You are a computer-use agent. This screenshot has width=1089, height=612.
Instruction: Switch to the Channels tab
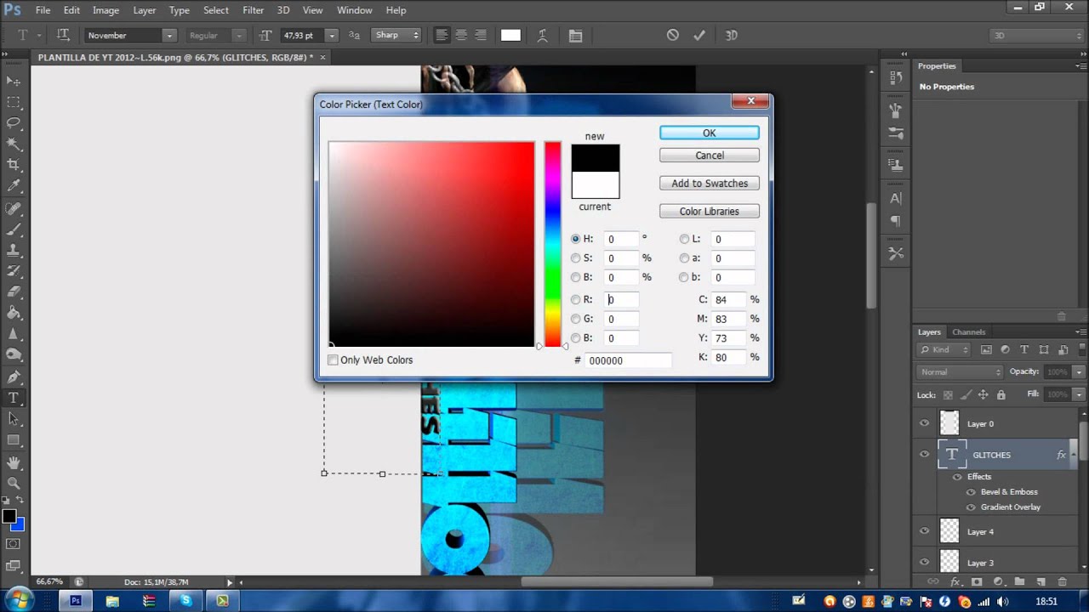(x=969, y=332)
